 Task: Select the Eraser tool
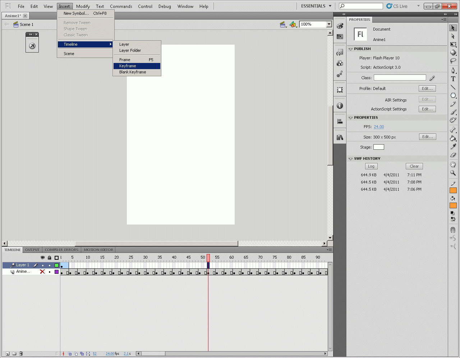tap(453, 155)
